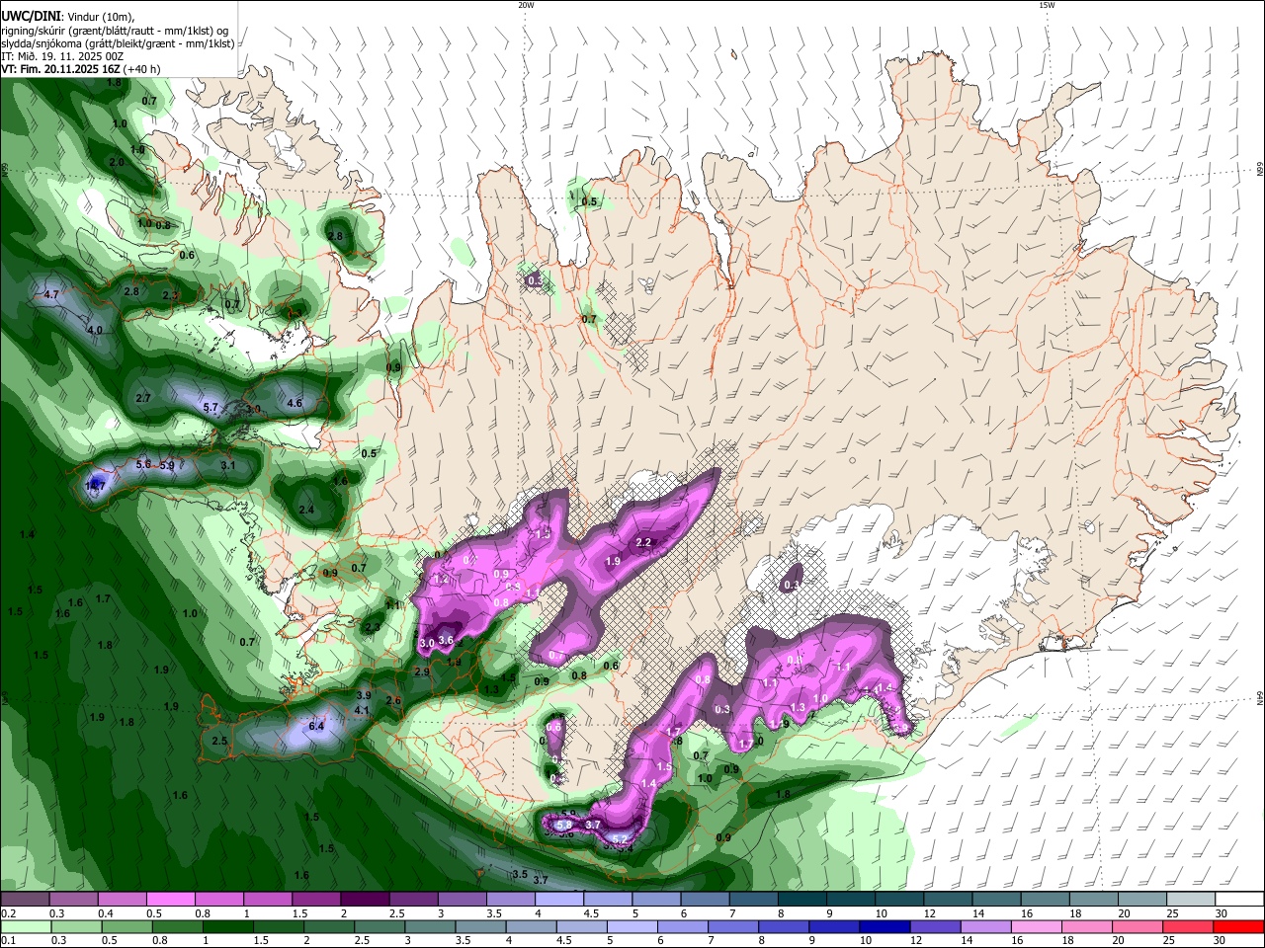Click the 2.9 precipitation value on the map
1265x948 pixels.
point(422,671)
